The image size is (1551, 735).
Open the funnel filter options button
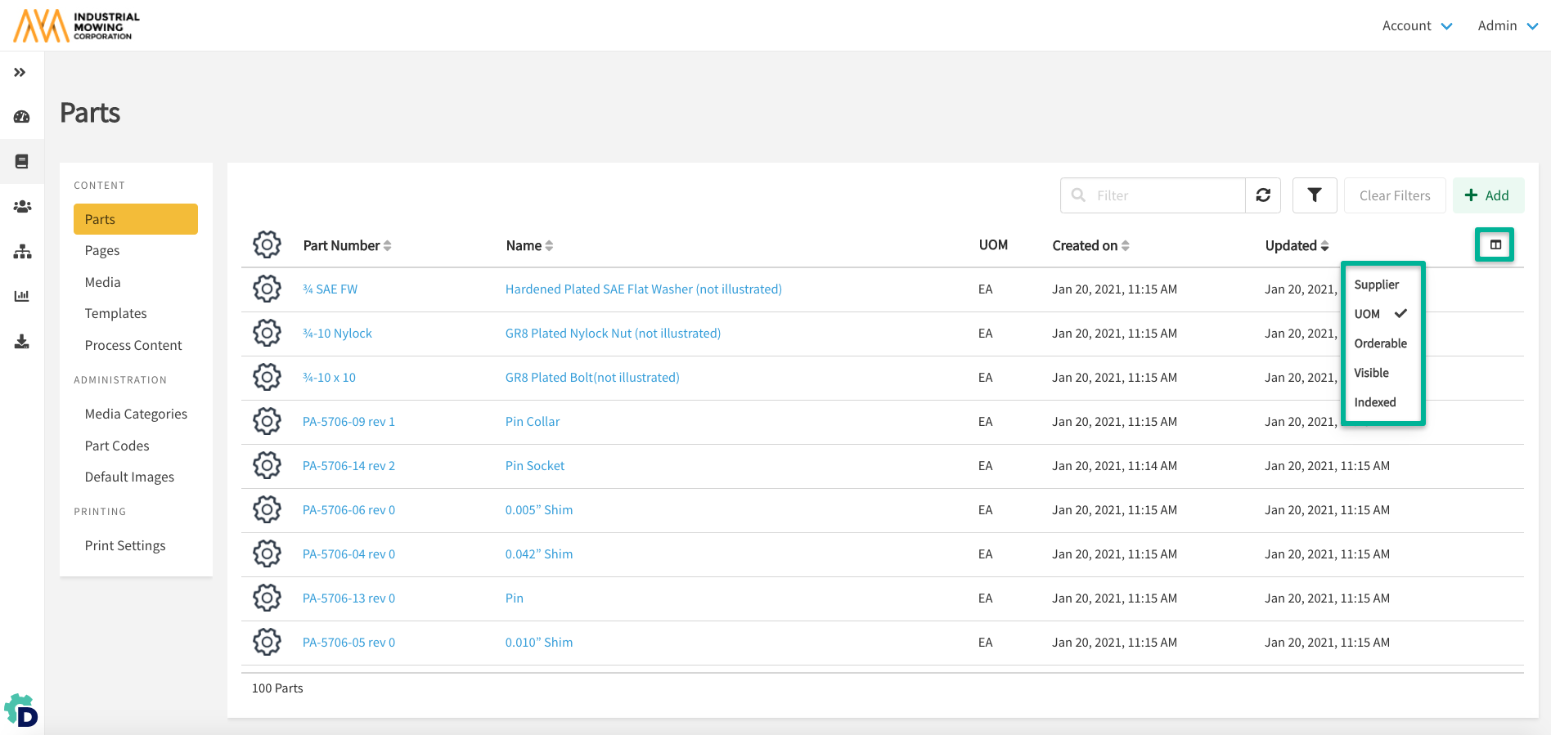coord(1314,195)
